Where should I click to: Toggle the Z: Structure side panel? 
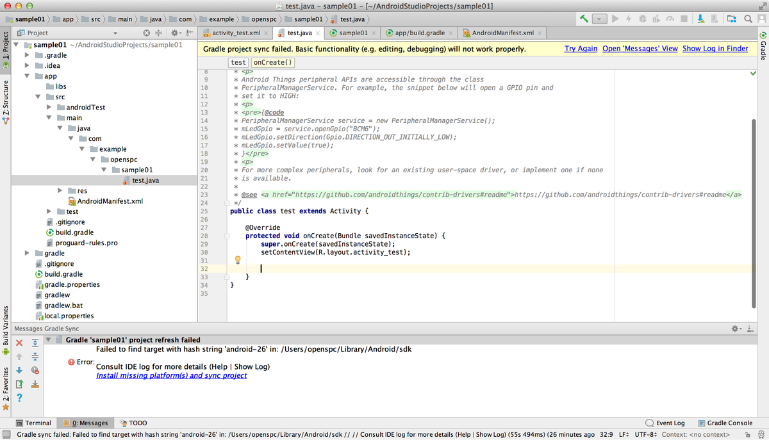pos(6,101)
